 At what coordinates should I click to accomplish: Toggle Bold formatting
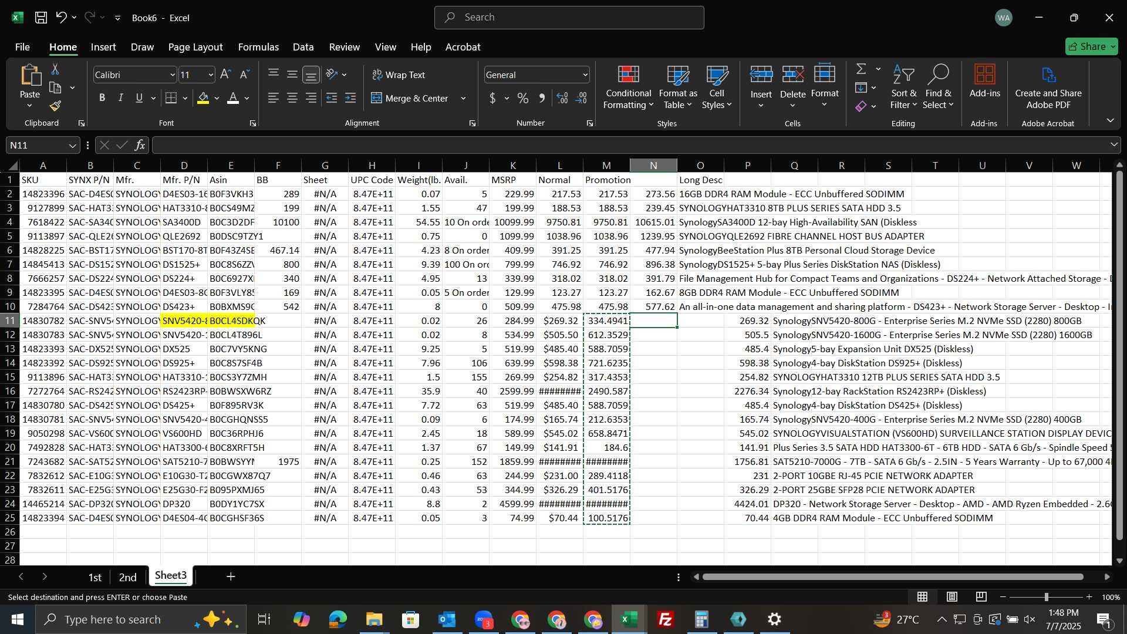[x=102, y=98]
